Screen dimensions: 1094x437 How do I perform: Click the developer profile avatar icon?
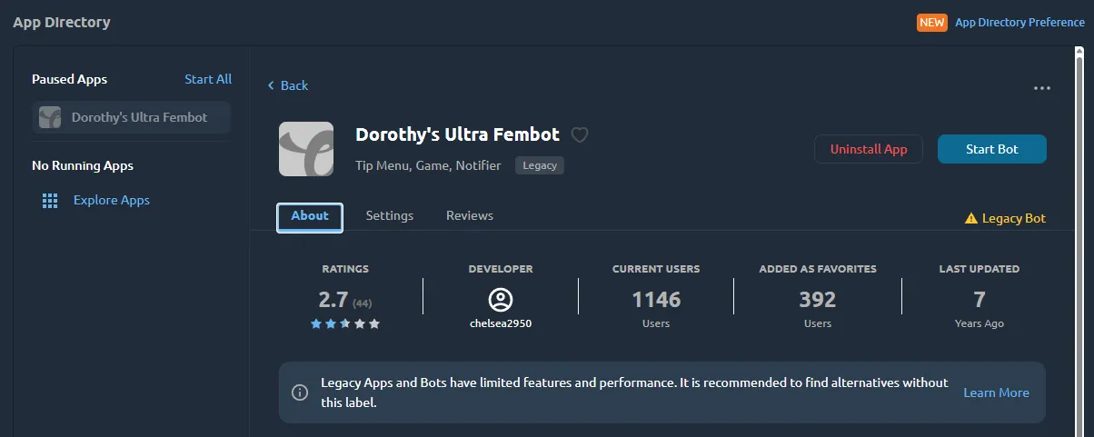pos(501,299)
